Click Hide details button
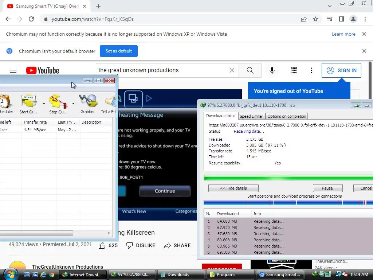 coord(233,188)
